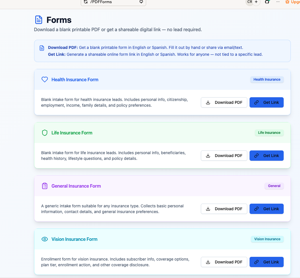Screen dimensions: 300x278
Task: Download PDF for Life Insurance Form
Action: point(224,156)
